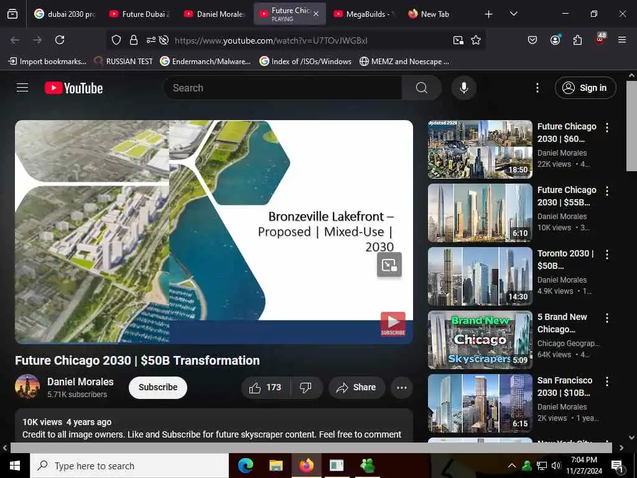Subscribe to Daniel Morales channel
This screenshot has height=478, width=637.
pyautogui.click(x=158, y=387)
